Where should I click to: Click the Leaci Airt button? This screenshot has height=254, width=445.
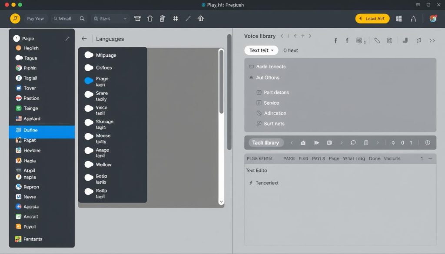[x=372, y=18]
